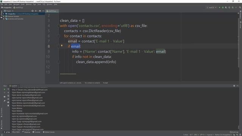
Task: Click the highlighted 'email' word on line 8
Action: (76, 46)
